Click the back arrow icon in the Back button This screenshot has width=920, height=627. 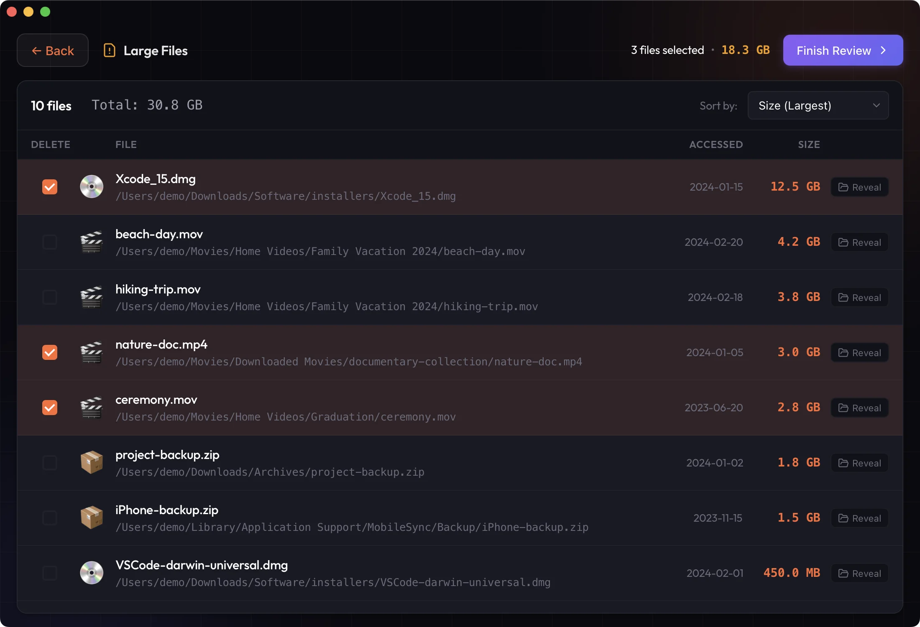click(37, 50)
